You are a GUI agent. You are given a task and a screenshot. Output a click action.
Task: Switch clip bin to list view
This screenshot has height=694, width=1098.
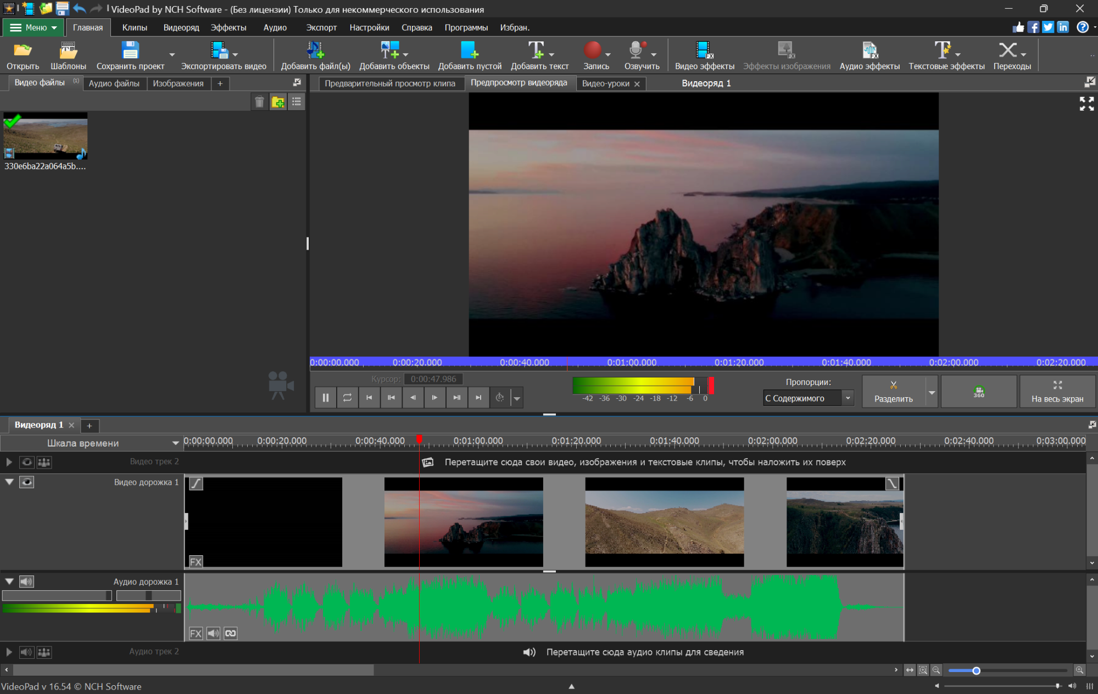point(297,102)
